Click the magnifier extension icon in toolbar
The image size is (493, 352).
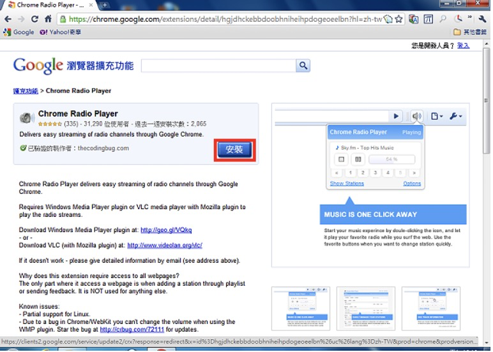[443, 19]
